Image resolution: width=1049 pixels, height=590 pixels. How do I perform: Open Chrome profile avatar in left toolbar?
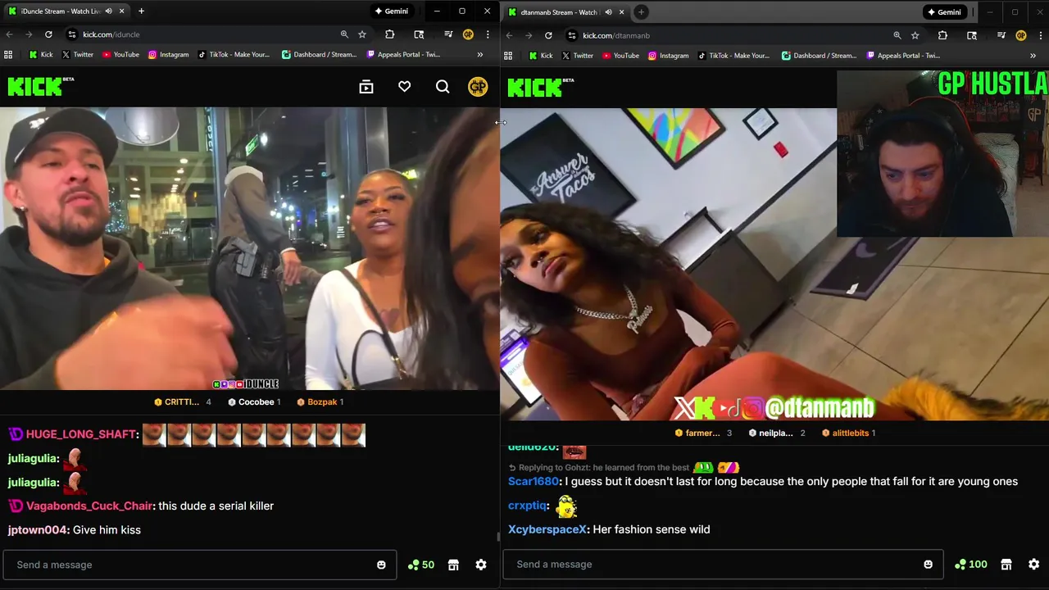468,34
